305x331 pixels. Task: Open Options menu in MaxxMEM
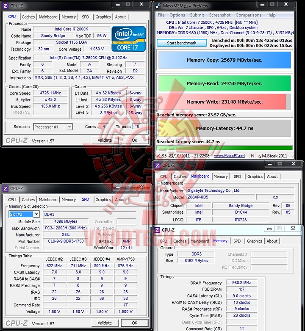point(177,15)
